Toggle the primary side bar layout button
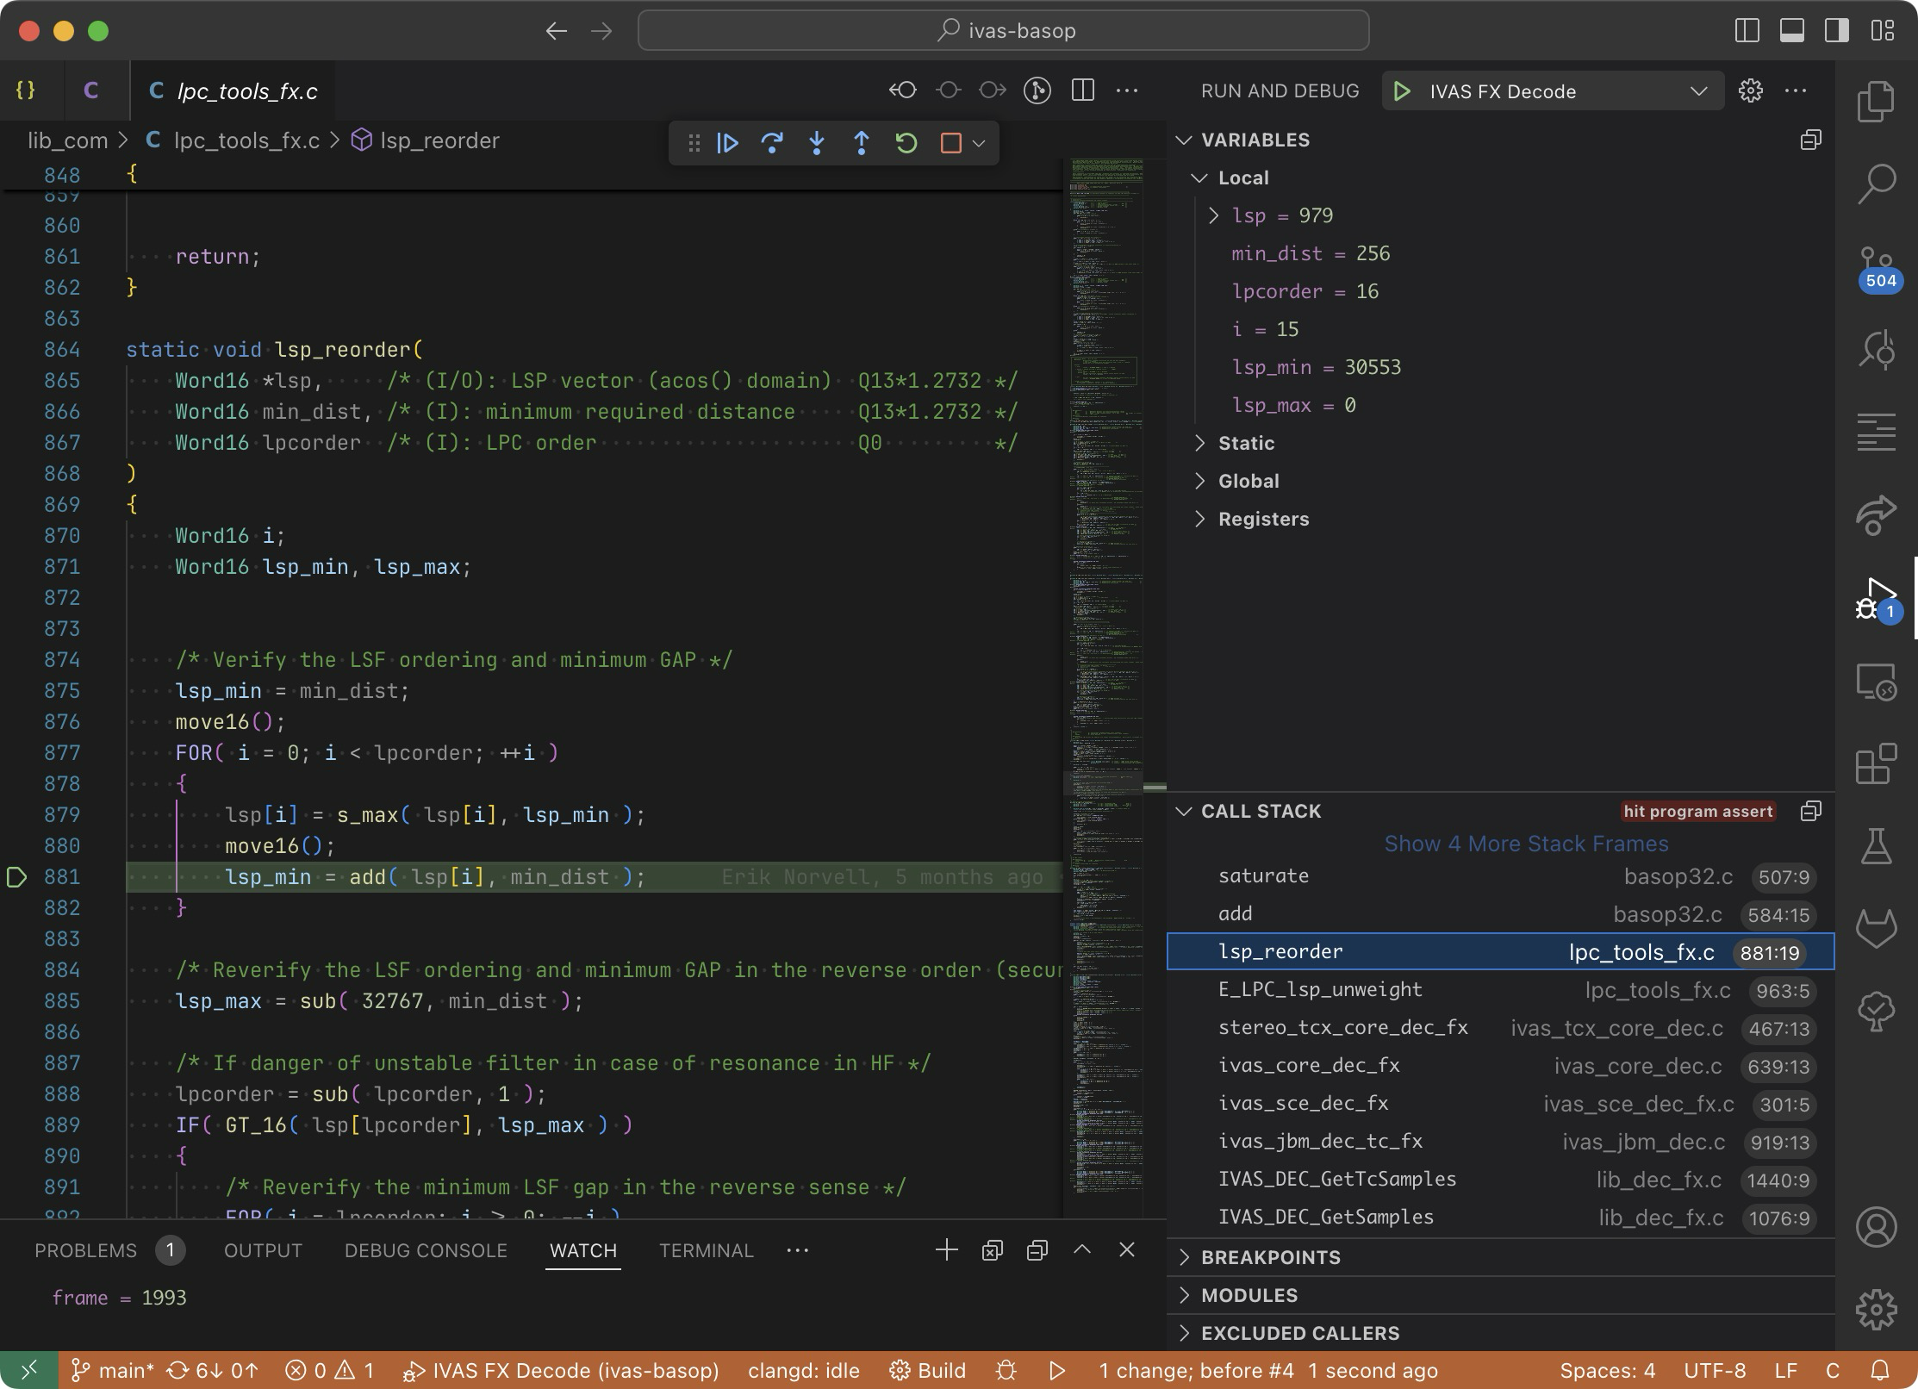Viewport: 1918px width, 1389px height. (1747, 31)
